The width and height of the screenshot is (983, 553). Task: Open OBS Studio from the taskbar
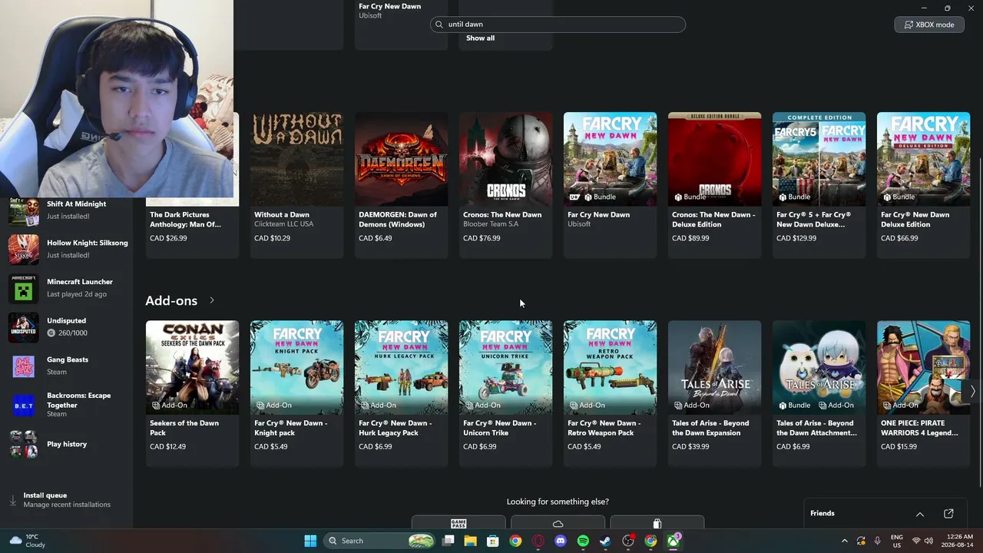(x=628, y=541)
